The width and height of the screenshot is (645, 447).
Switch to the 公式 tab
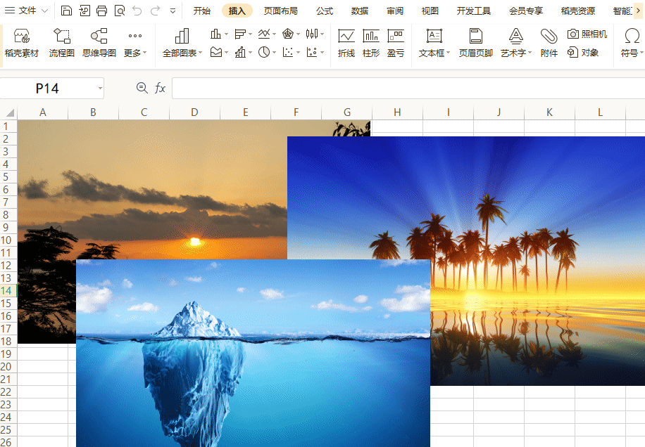click(325, 11)
